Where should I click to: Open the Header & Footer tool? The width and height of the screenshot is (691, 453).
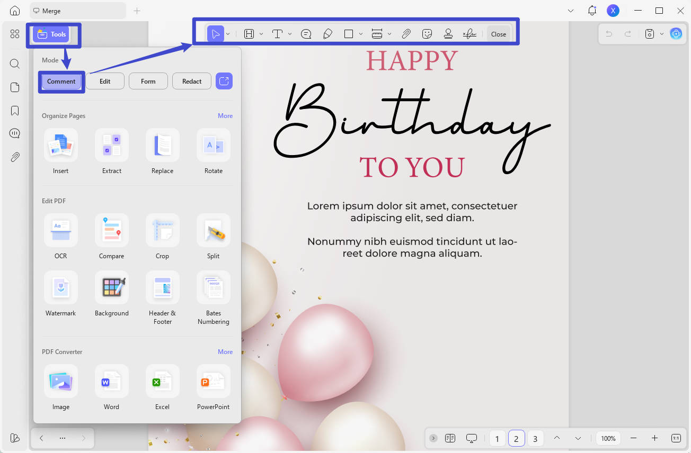click(x=163, y=297)
